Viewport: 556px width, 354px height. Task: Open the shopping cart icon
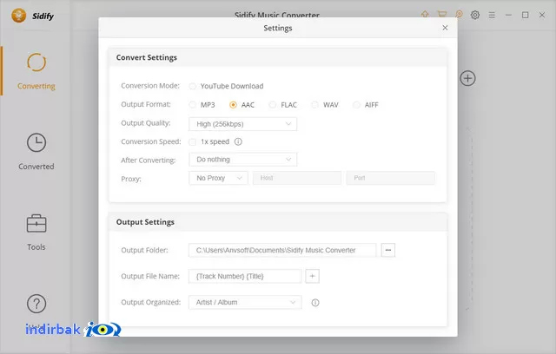442,15
